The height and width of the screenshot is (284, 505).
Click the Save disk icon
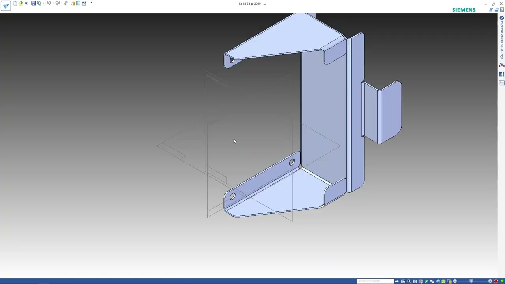pyautogui.click(x=33, y=3)
